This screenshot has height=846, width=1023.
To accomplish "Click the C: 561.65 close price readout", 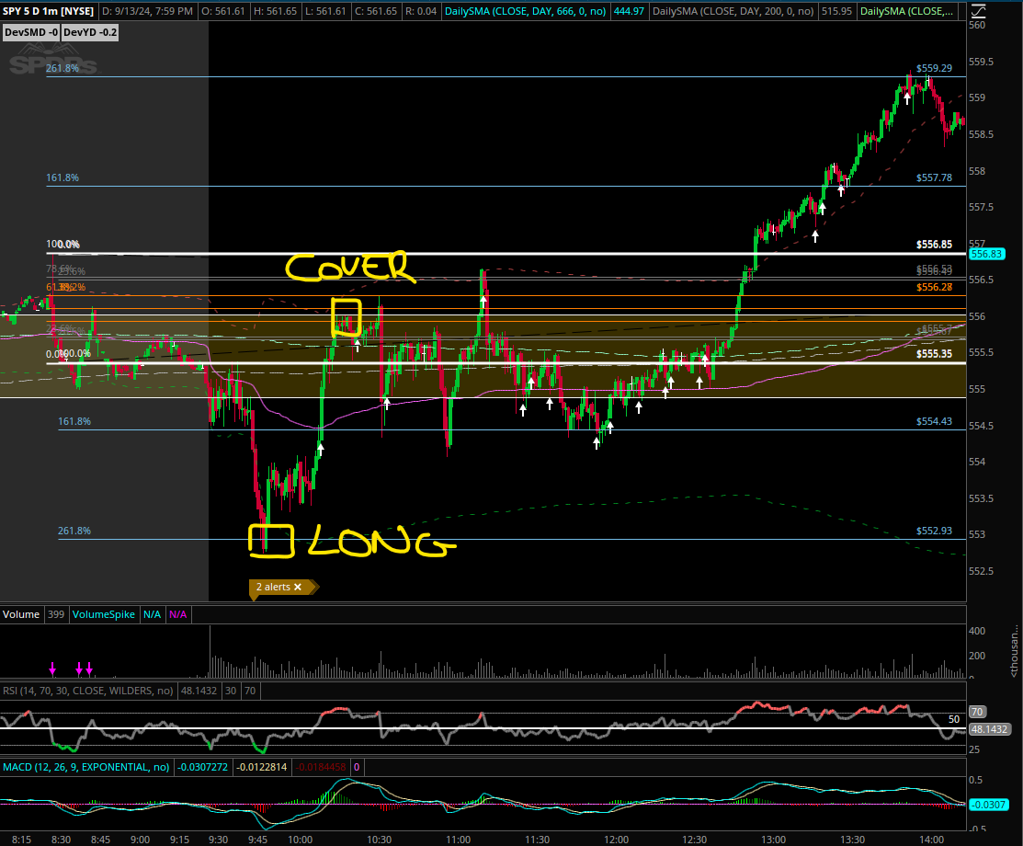I will (x=375, y=11).
